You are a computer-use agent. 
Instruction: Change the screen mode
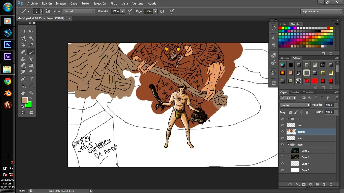[31, 113]
